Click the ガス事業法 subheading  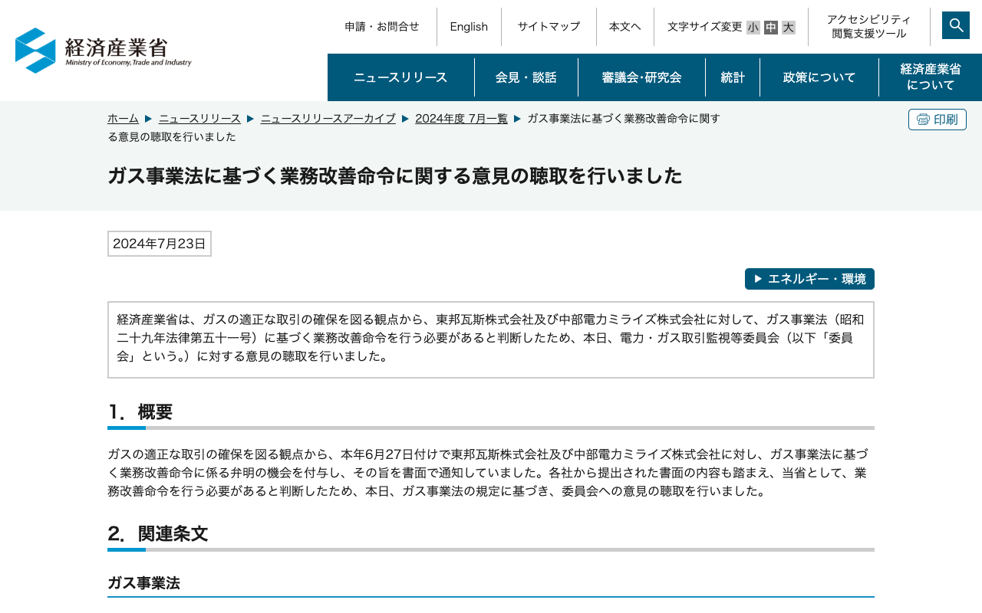(x=143, y=583)
